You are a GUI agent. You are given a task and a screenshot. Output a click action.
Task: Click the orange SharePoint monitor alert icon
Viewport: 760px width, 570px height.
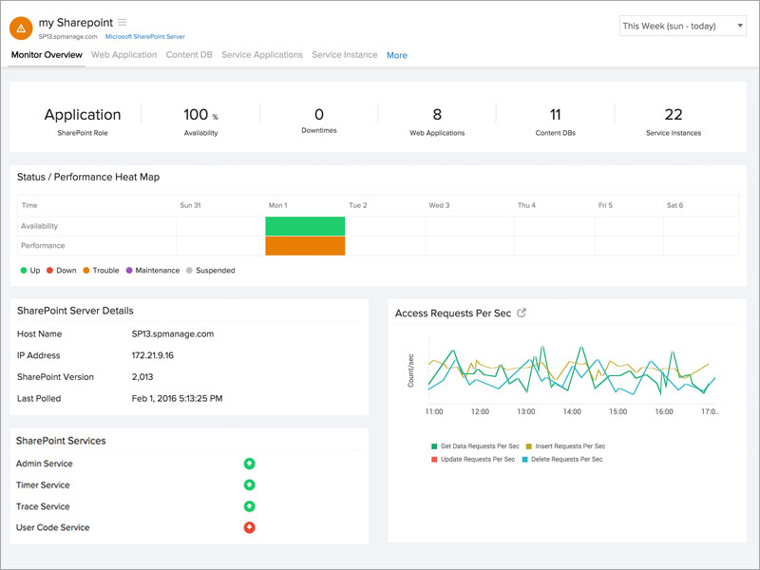[19, 26]
